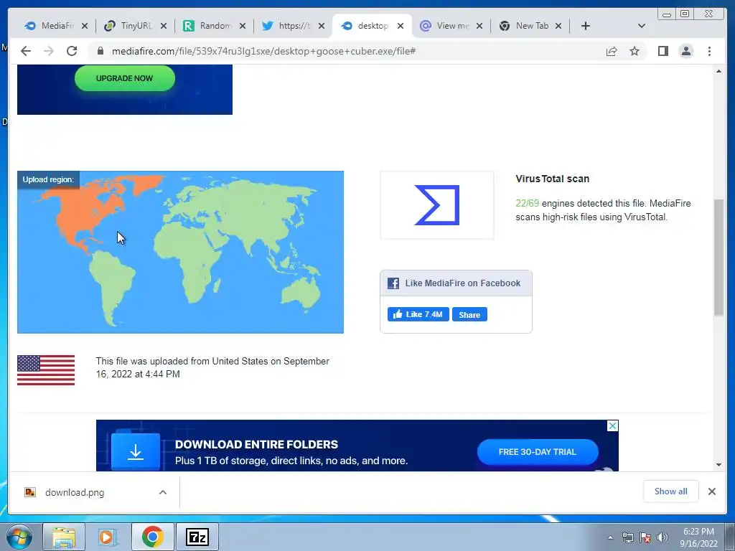Click Show all downloads
This screenshot has height=551, width=735.
[x=671, y=491]
